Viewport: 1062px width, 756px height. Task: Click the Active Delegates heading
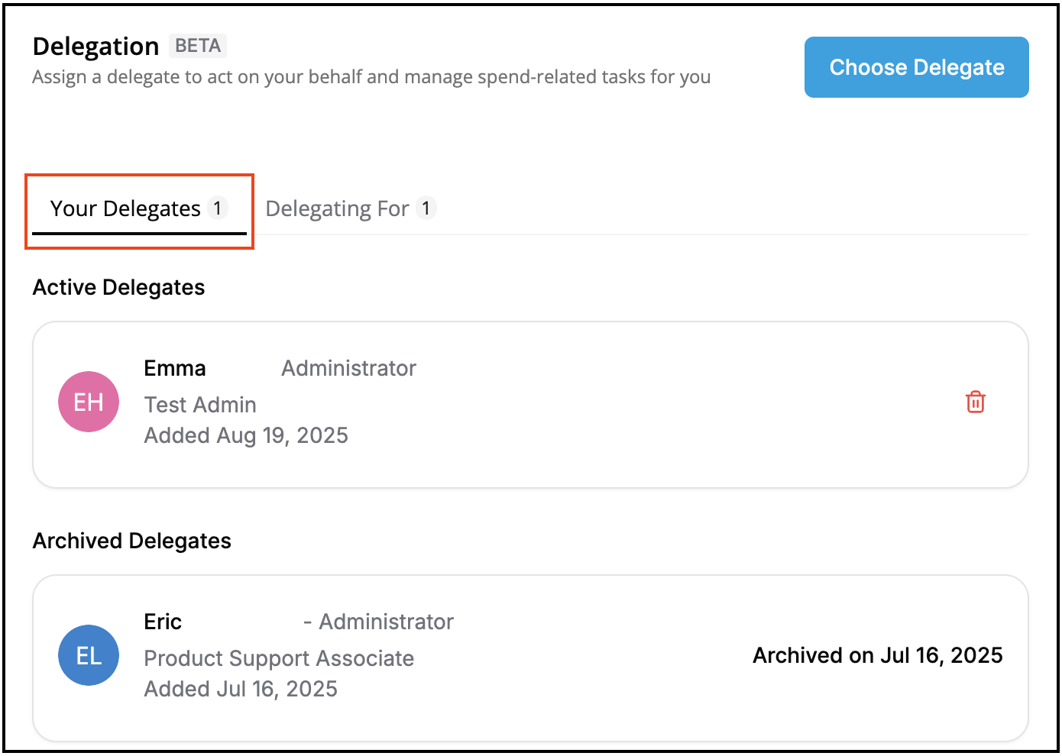coord(118,287)
